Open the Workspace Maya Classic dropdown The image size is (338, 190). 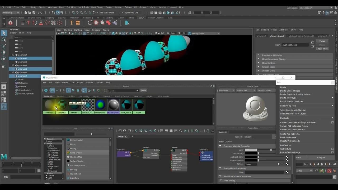(316, 8)
